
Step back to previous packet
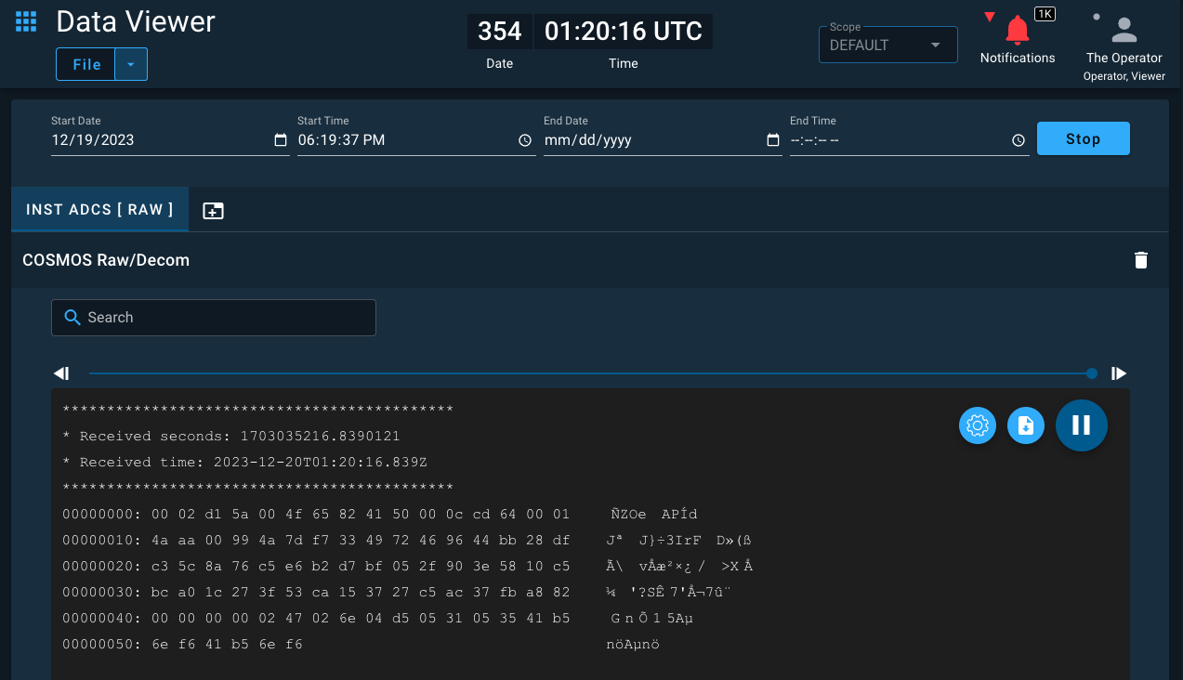(61, 373)
